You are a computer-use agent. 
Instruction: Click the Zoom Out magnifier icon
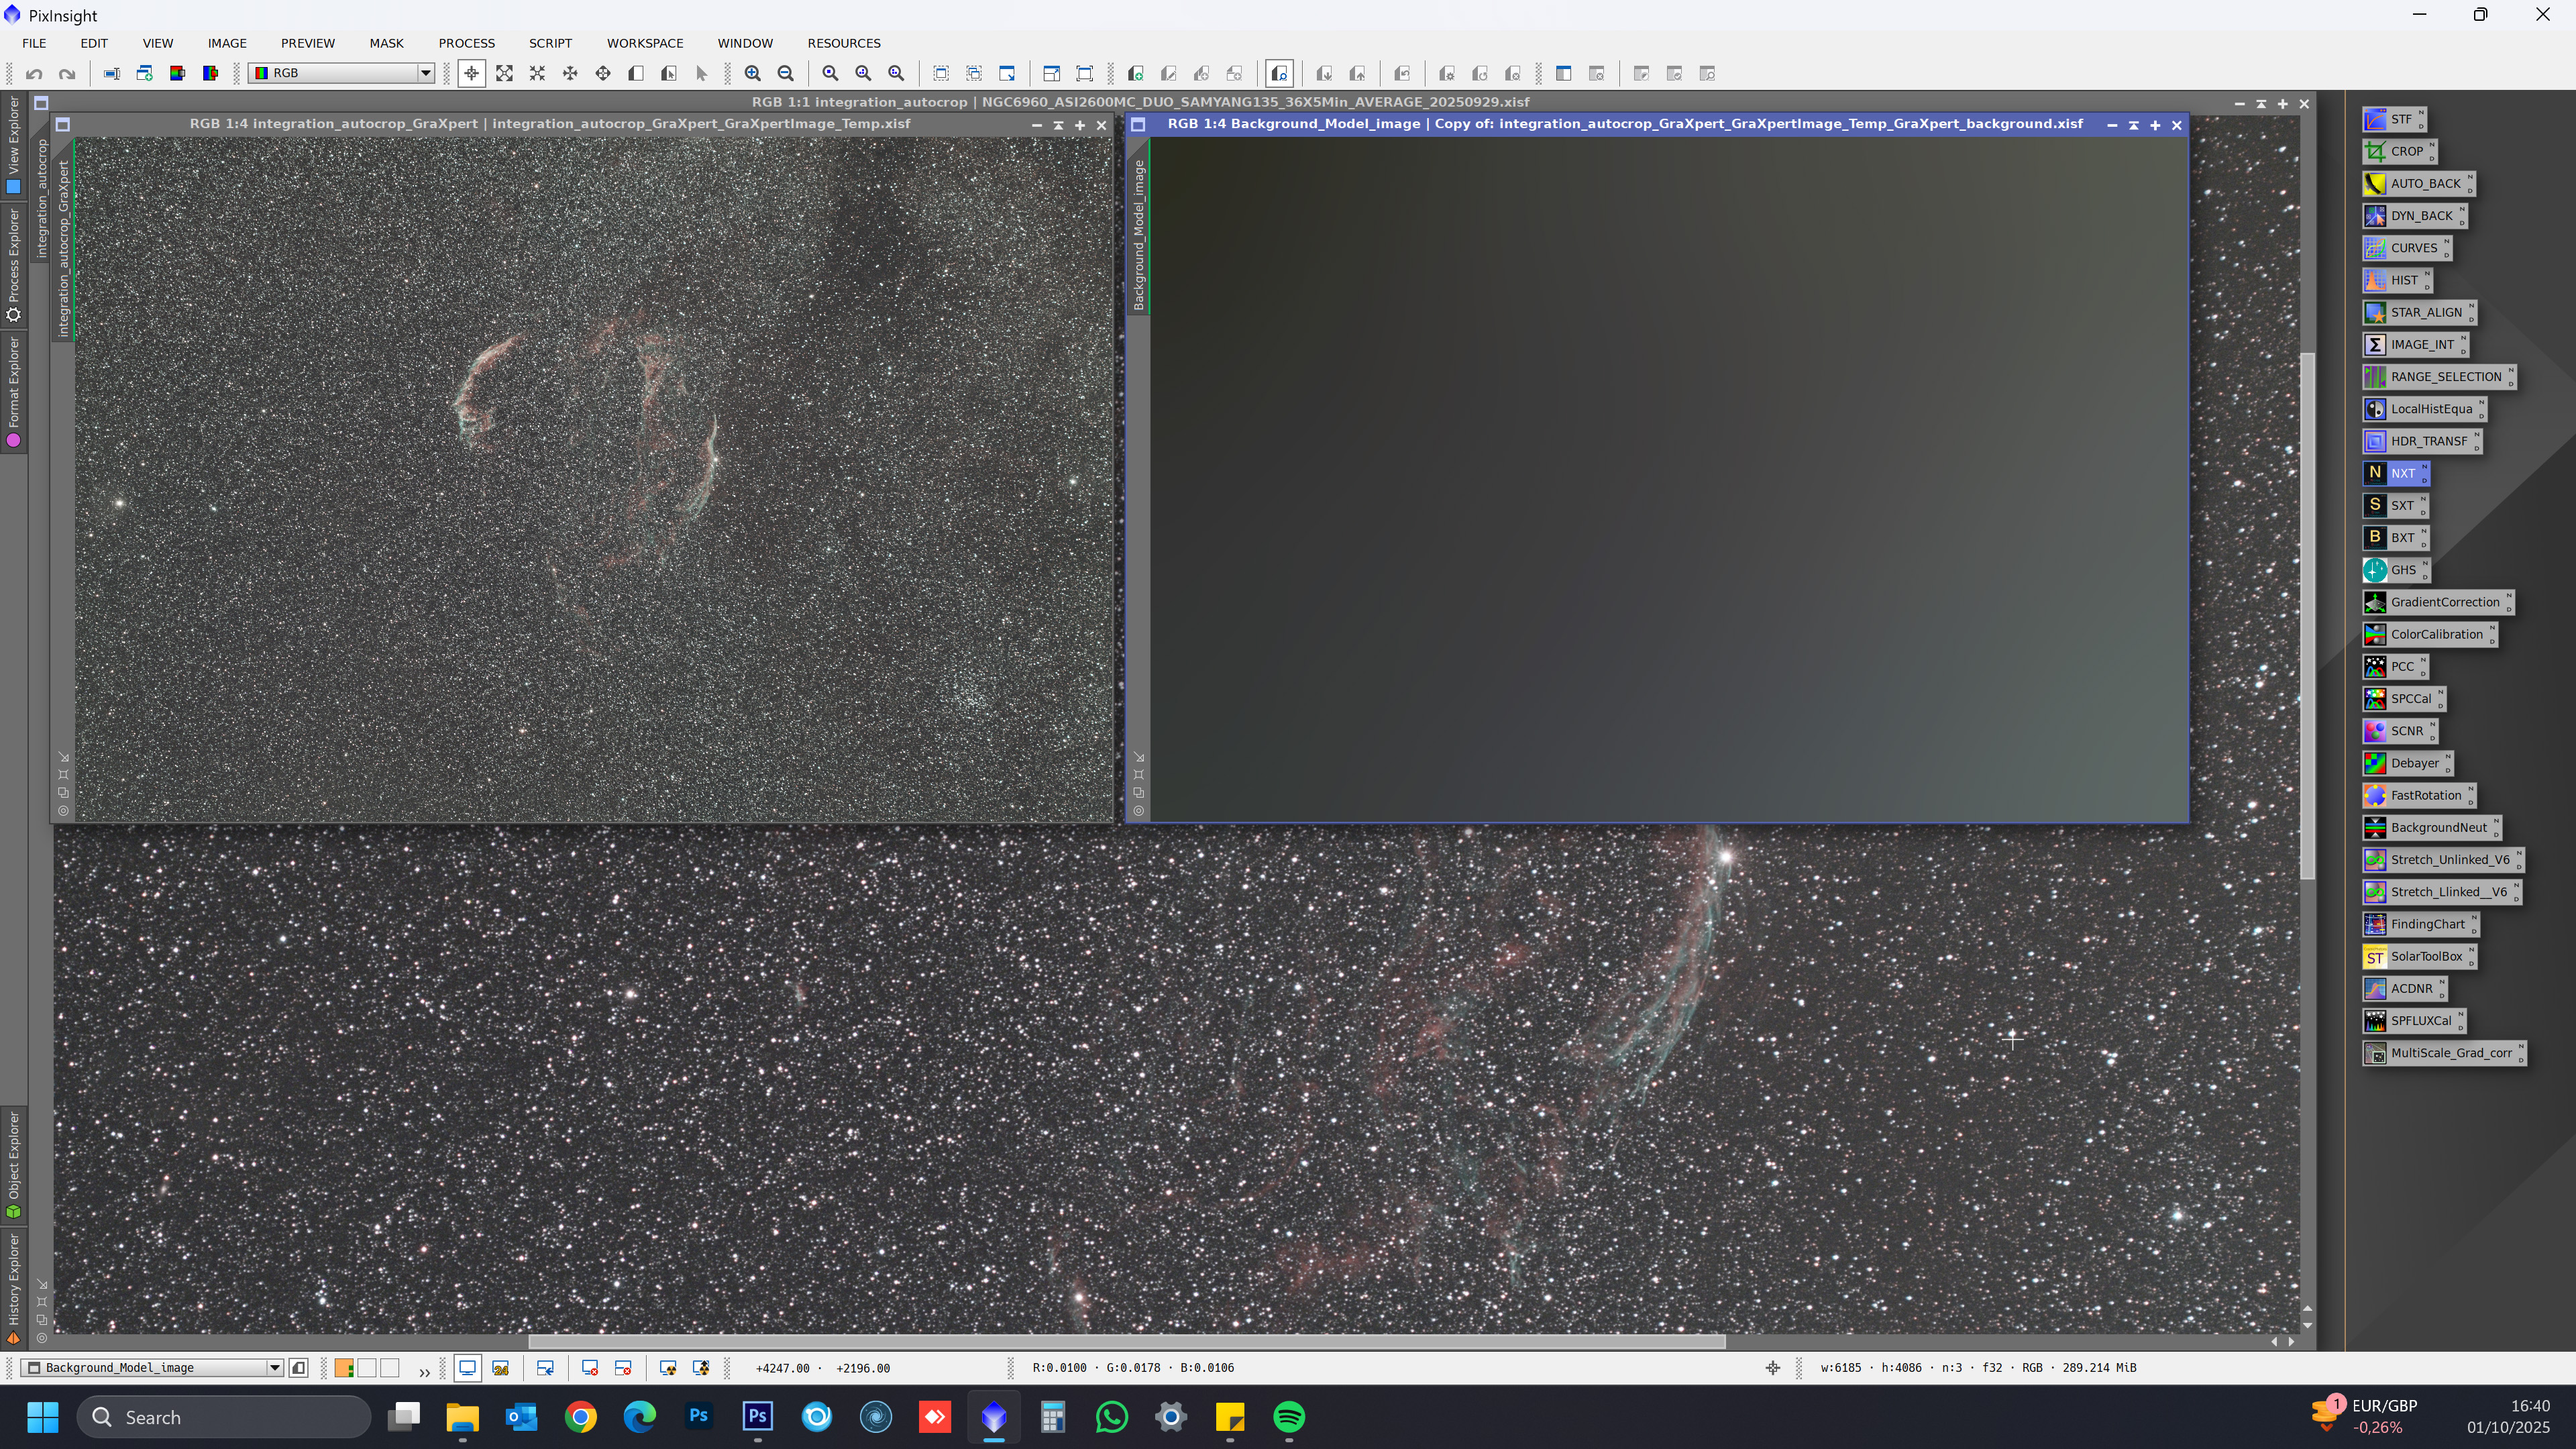click(786, 73)
